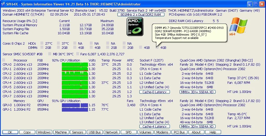The width and height of the screenshot is (266, 136).
Task: Click the Cache-4 Latency button
Action: coord(155,126)
